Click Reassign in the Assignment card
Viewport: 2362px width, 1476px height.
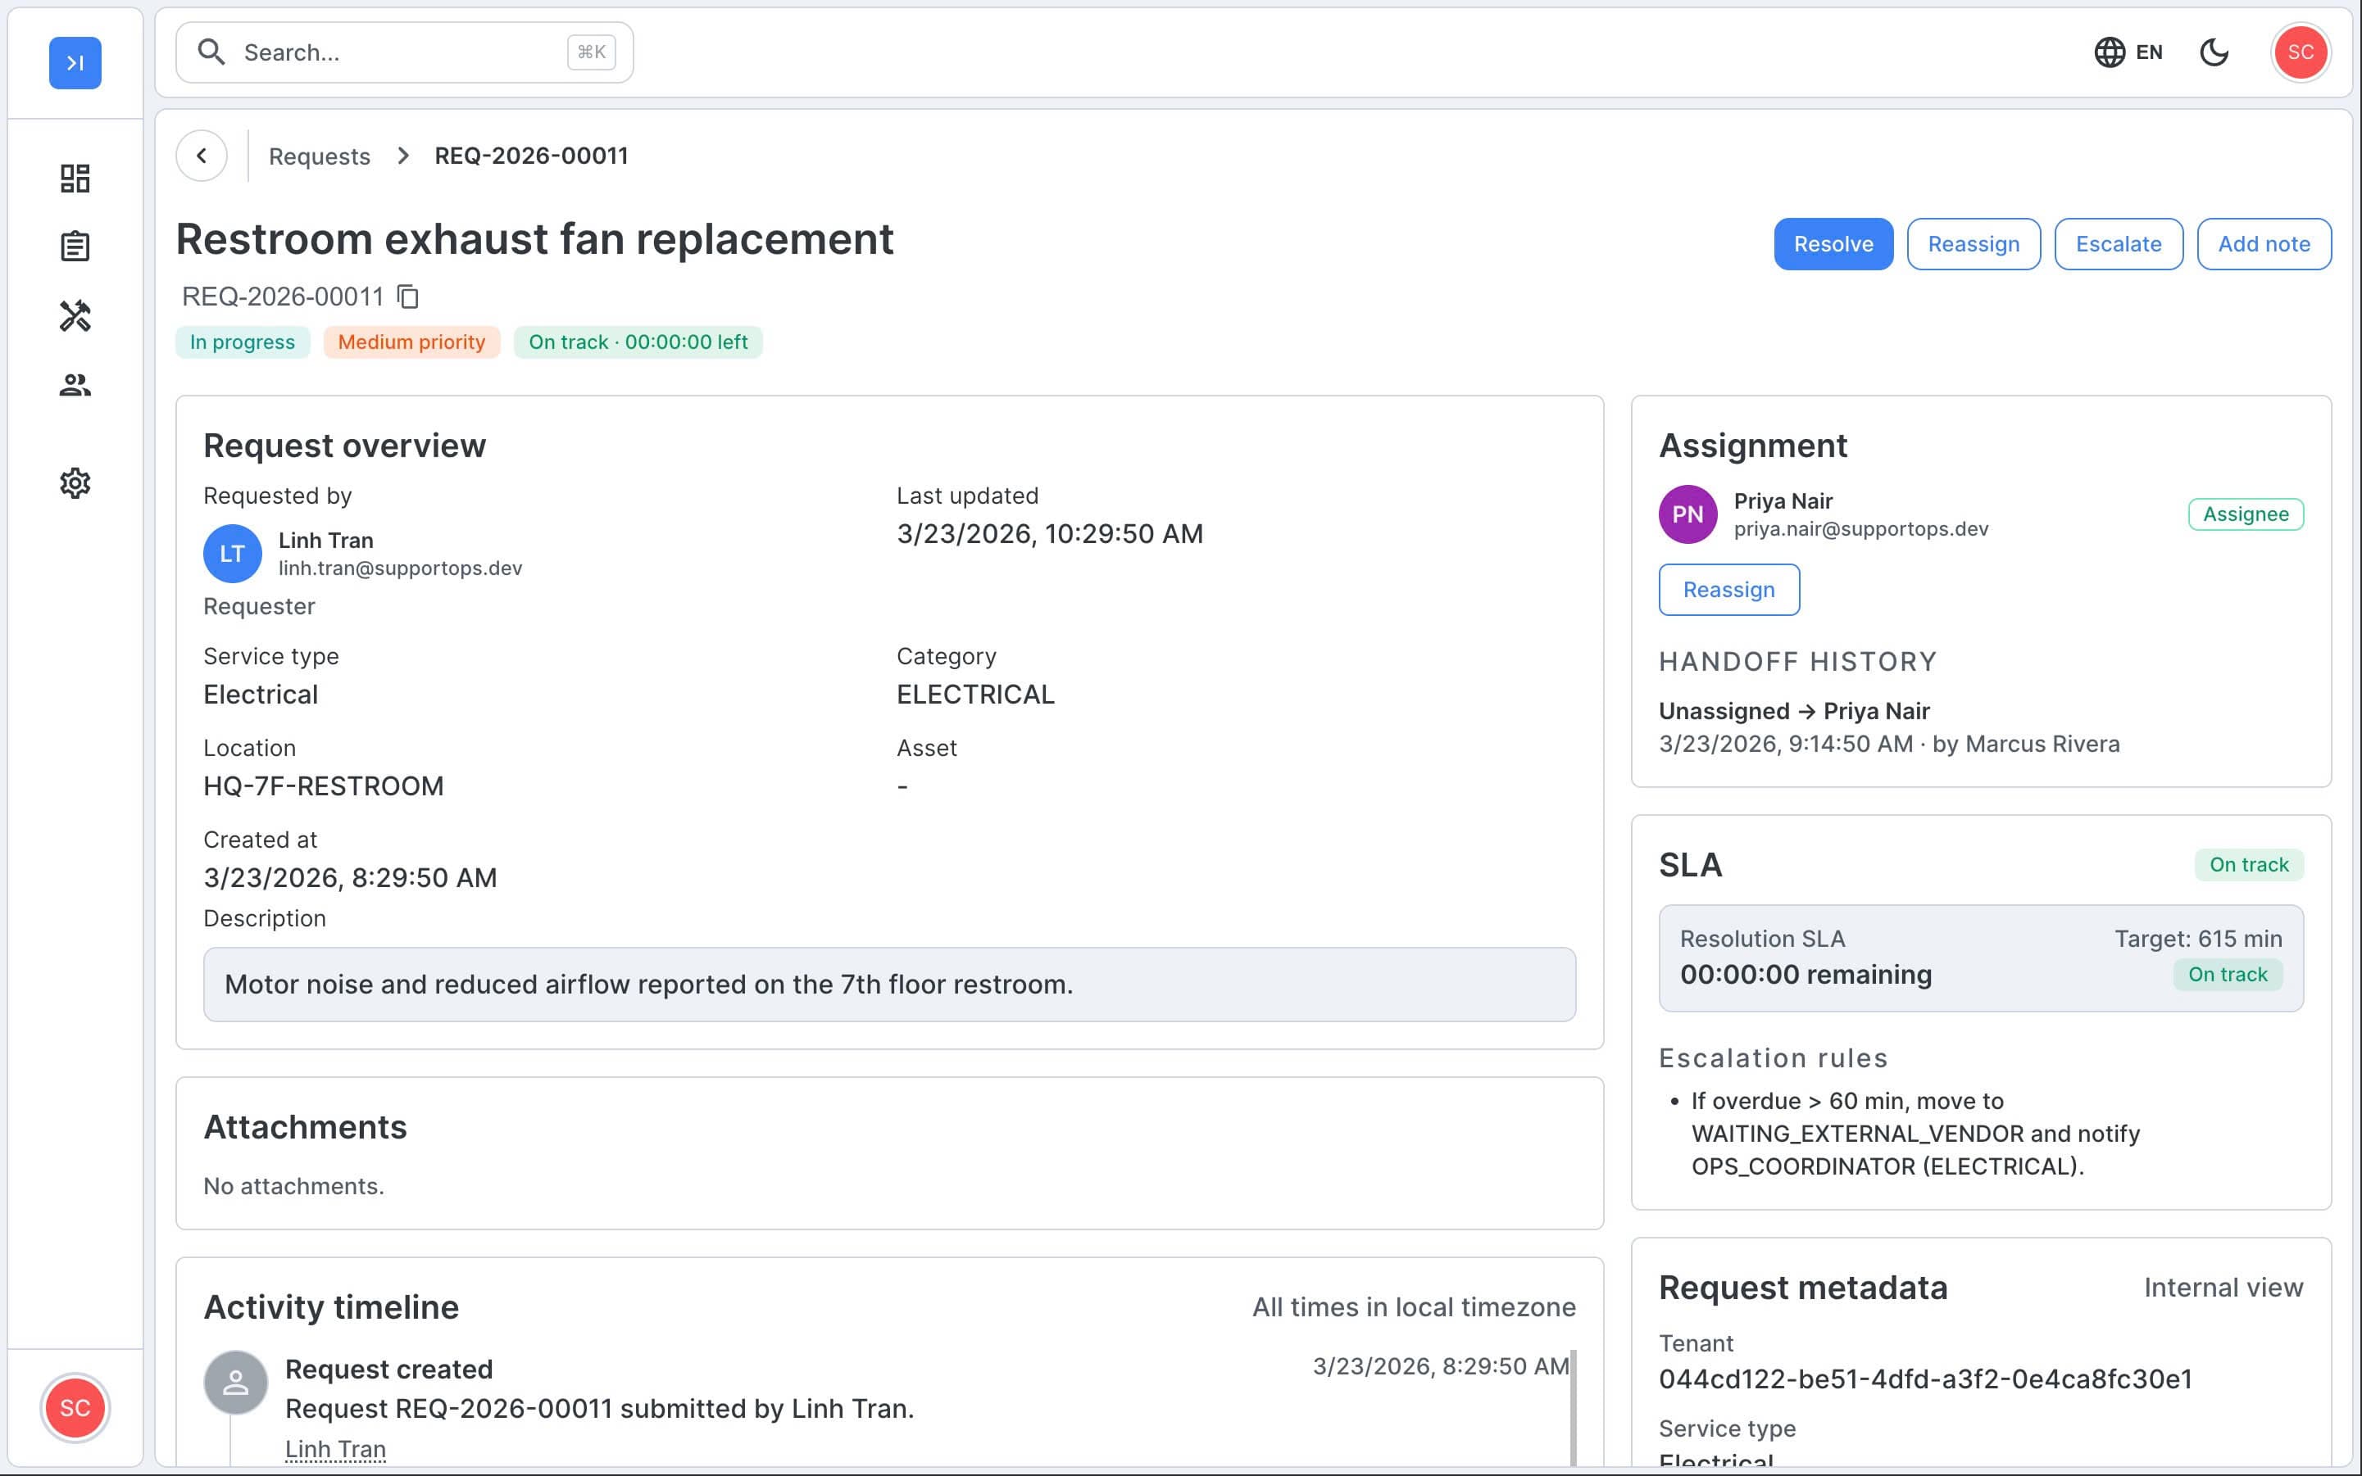1729,590
